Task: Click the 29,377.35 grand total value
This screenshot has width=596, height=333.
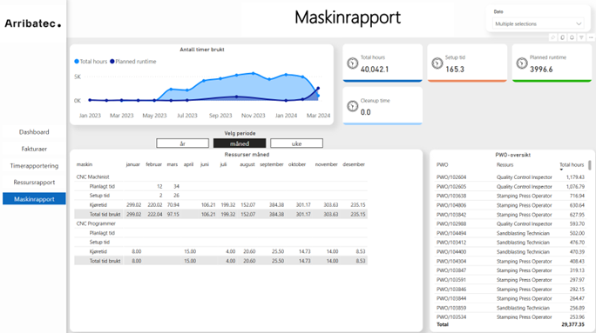Action: [x=572, y=324]
